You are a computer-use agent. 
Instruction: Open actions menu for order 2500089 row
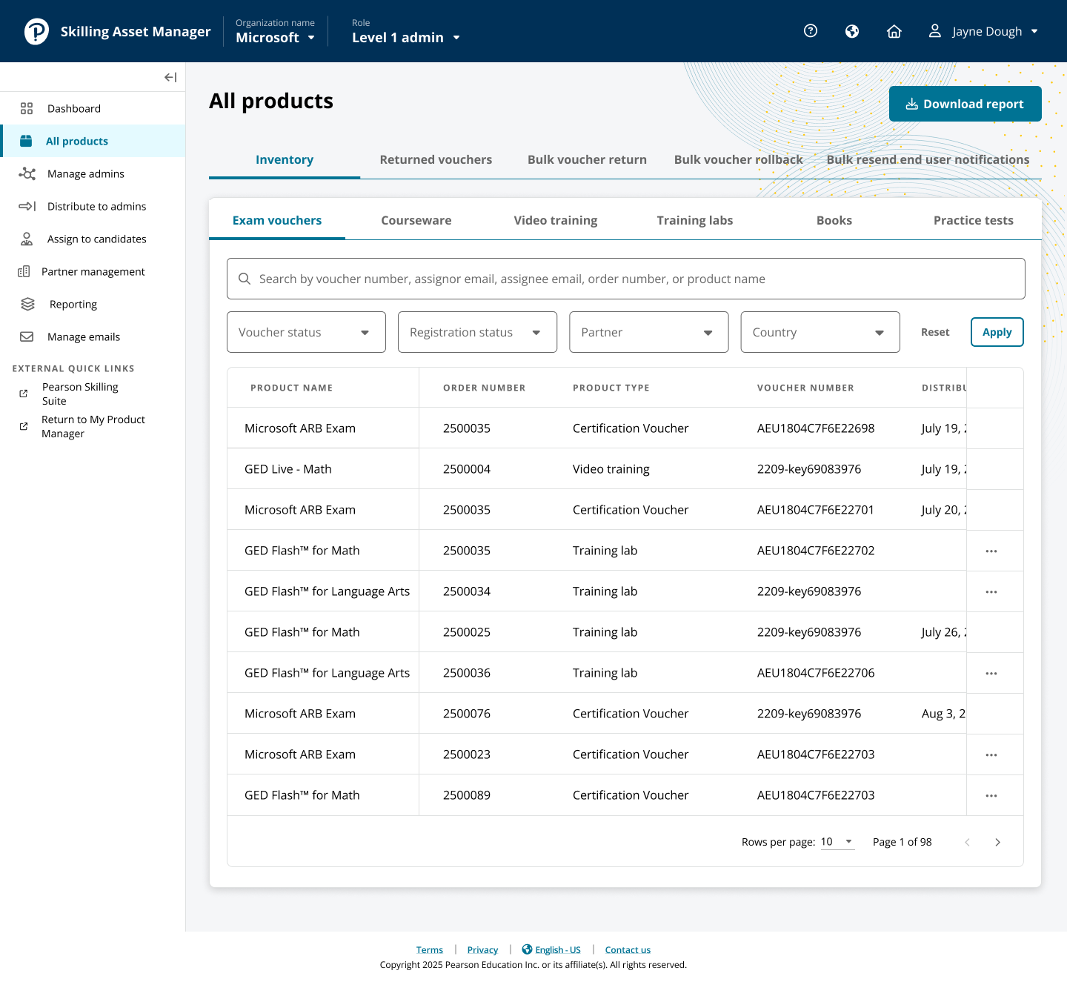(x=991, y=795)
